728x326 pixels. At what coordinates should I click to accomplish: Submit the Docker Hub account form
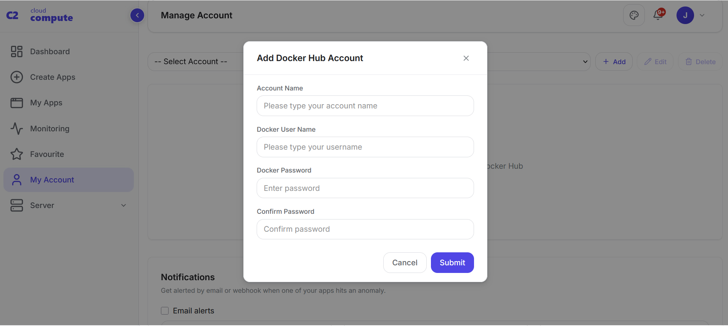point(452,263)
